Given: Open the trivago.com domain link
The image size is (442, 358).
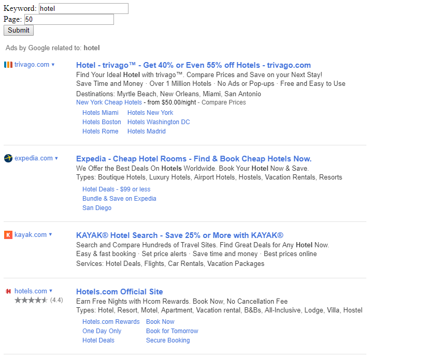Looking at the screenshot, I should coord(32,65).
